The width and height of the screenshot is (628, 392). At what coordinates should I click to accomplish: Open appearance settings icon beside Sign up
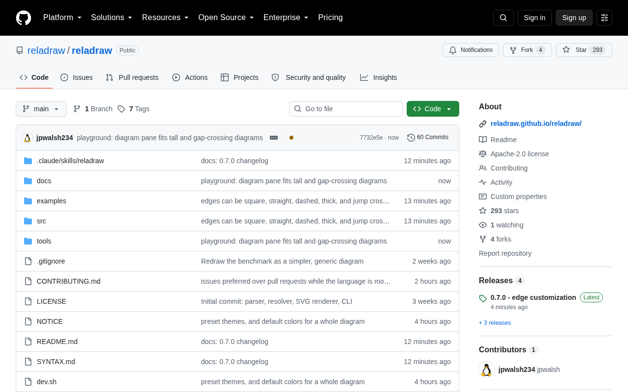click(x=604, y=18)
